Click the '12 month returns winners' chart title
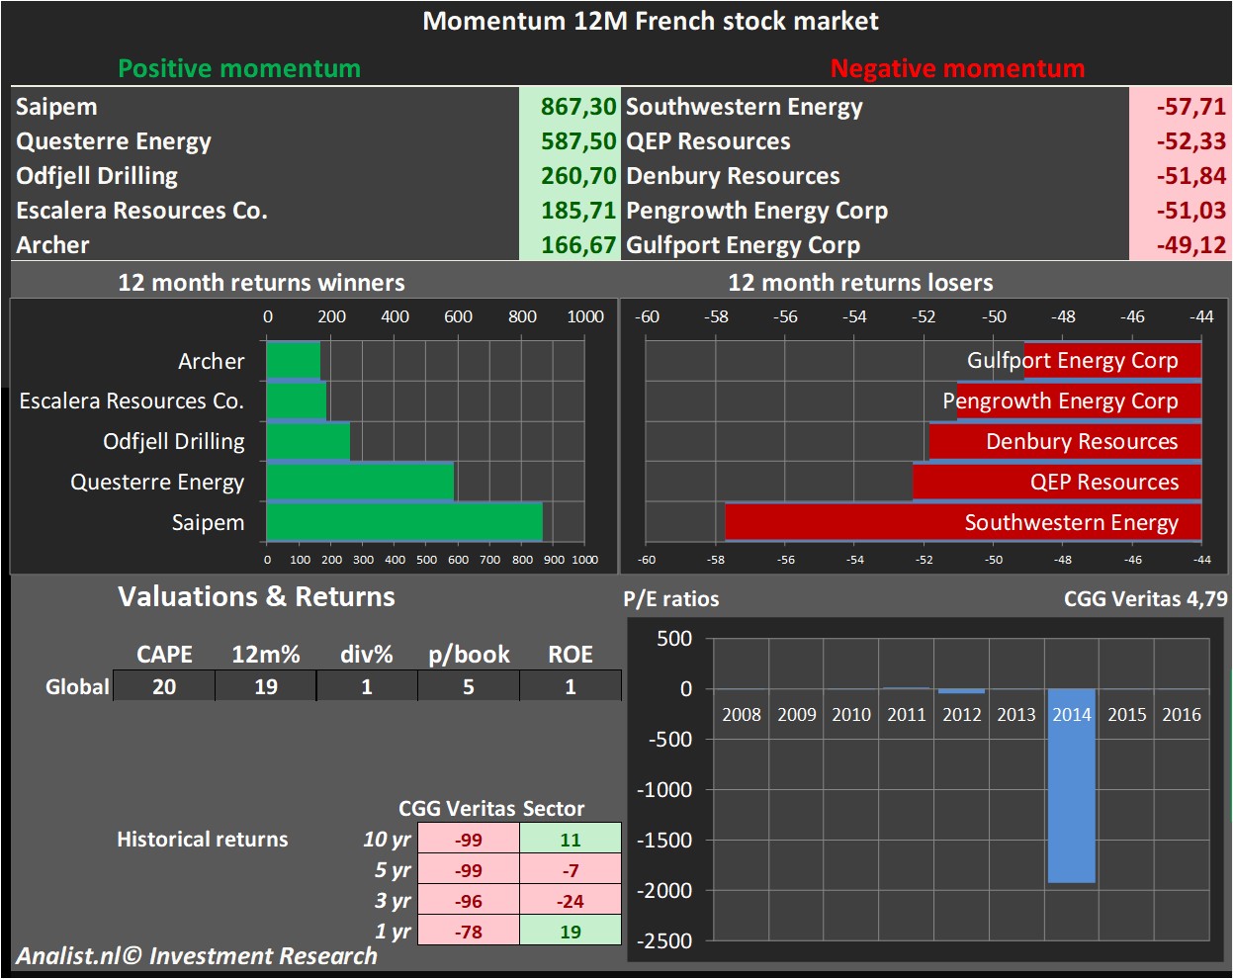 pyautogui.click(x=261, y=283)
